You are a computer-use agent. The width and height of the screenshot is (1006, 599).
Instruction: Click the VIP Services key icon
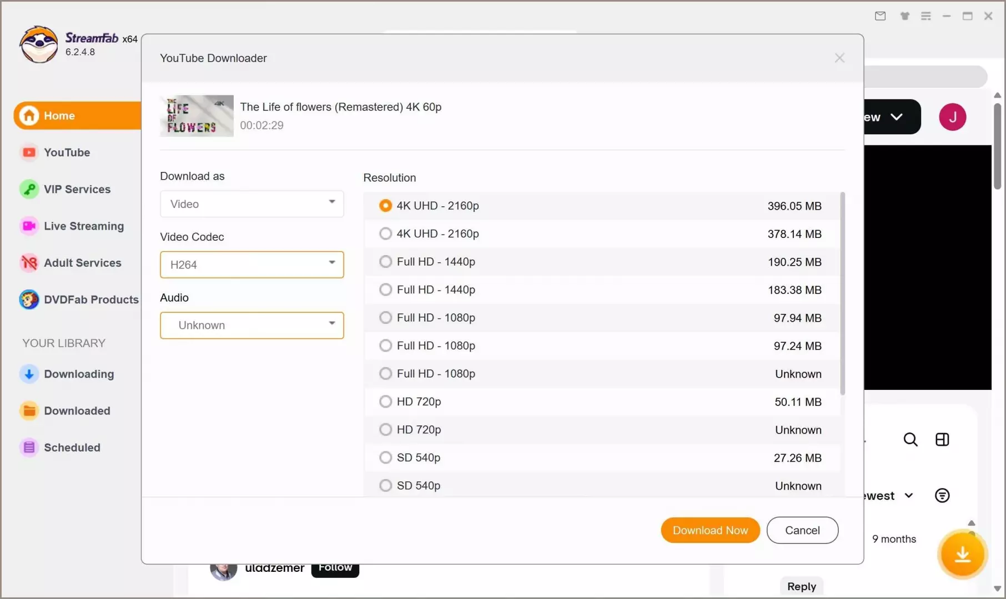[x=29, y=189]
